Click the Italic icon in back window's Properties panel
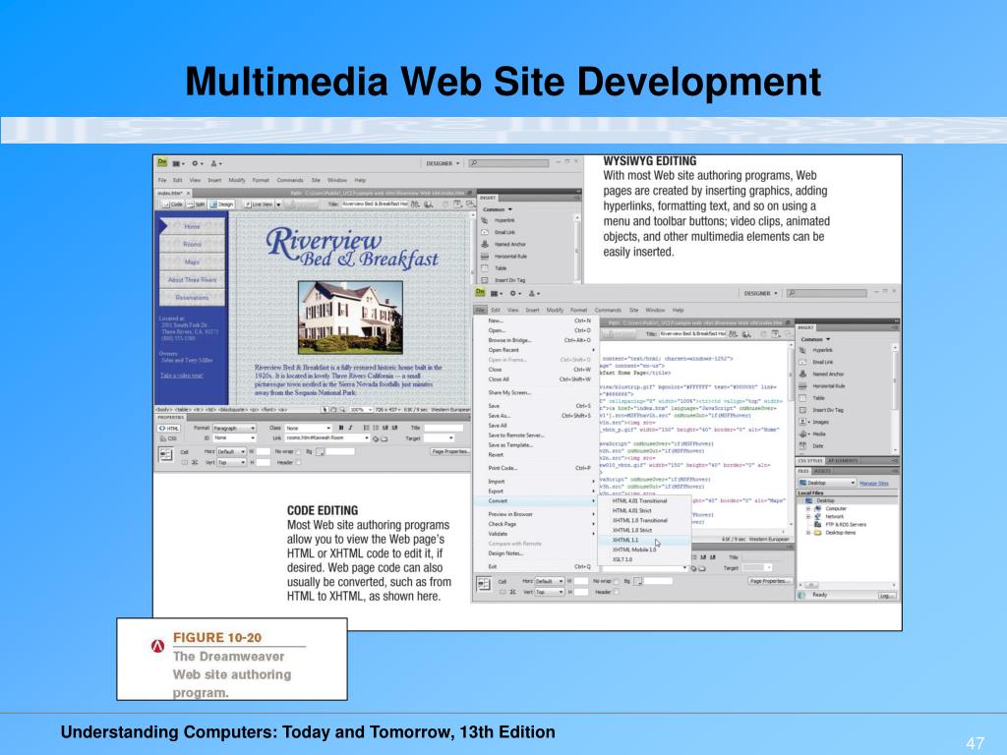 pos(350,428)
